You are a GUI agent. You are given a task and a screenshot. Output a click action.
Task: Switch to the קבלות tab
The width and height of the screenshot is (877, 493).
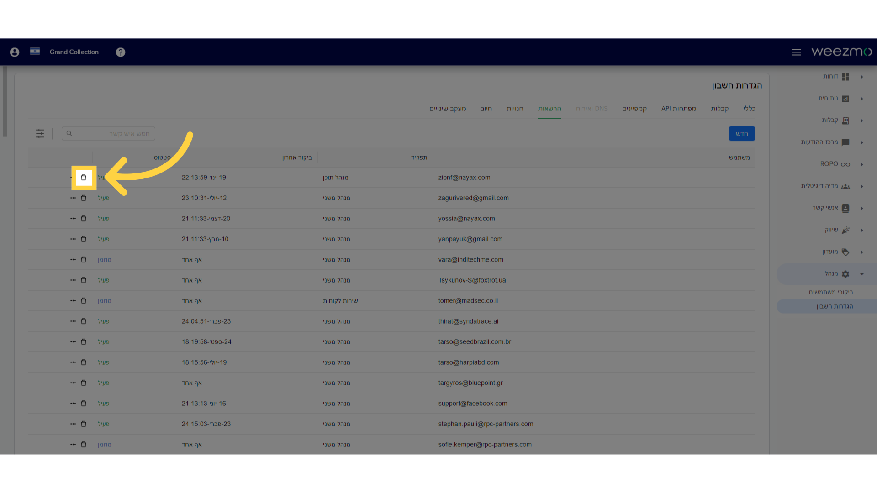click(719, 109)
